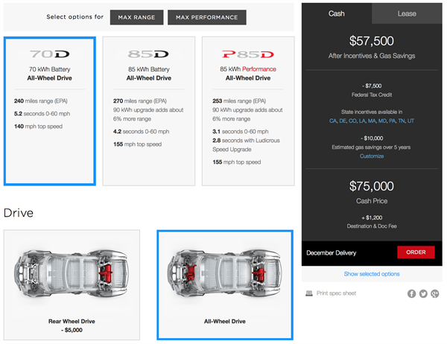This screenshot has height=344, width=447.
Task: Click the 70D model logo
Action: 50,54
